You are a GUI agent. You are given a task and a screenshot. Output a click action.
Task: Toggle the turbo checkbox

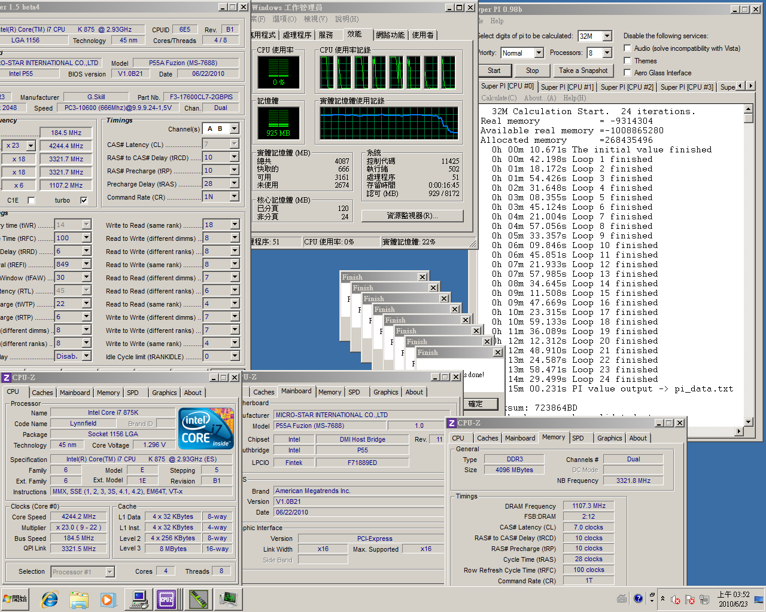[84, 201]
